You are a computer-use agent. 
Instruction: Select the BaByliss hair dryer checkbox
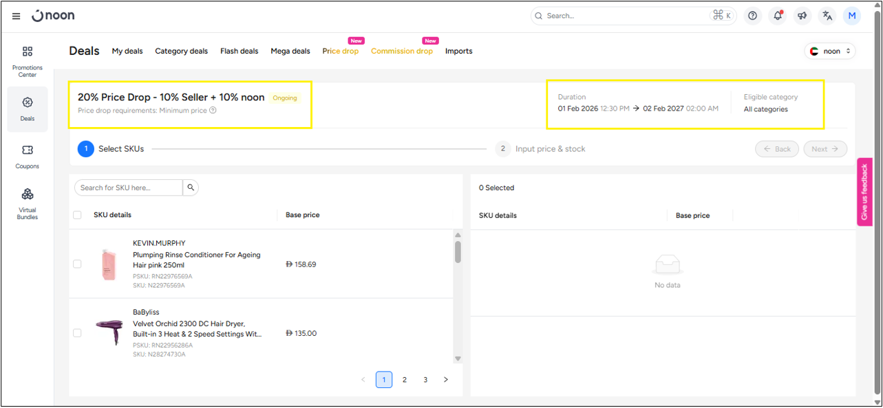coord(77,333)
